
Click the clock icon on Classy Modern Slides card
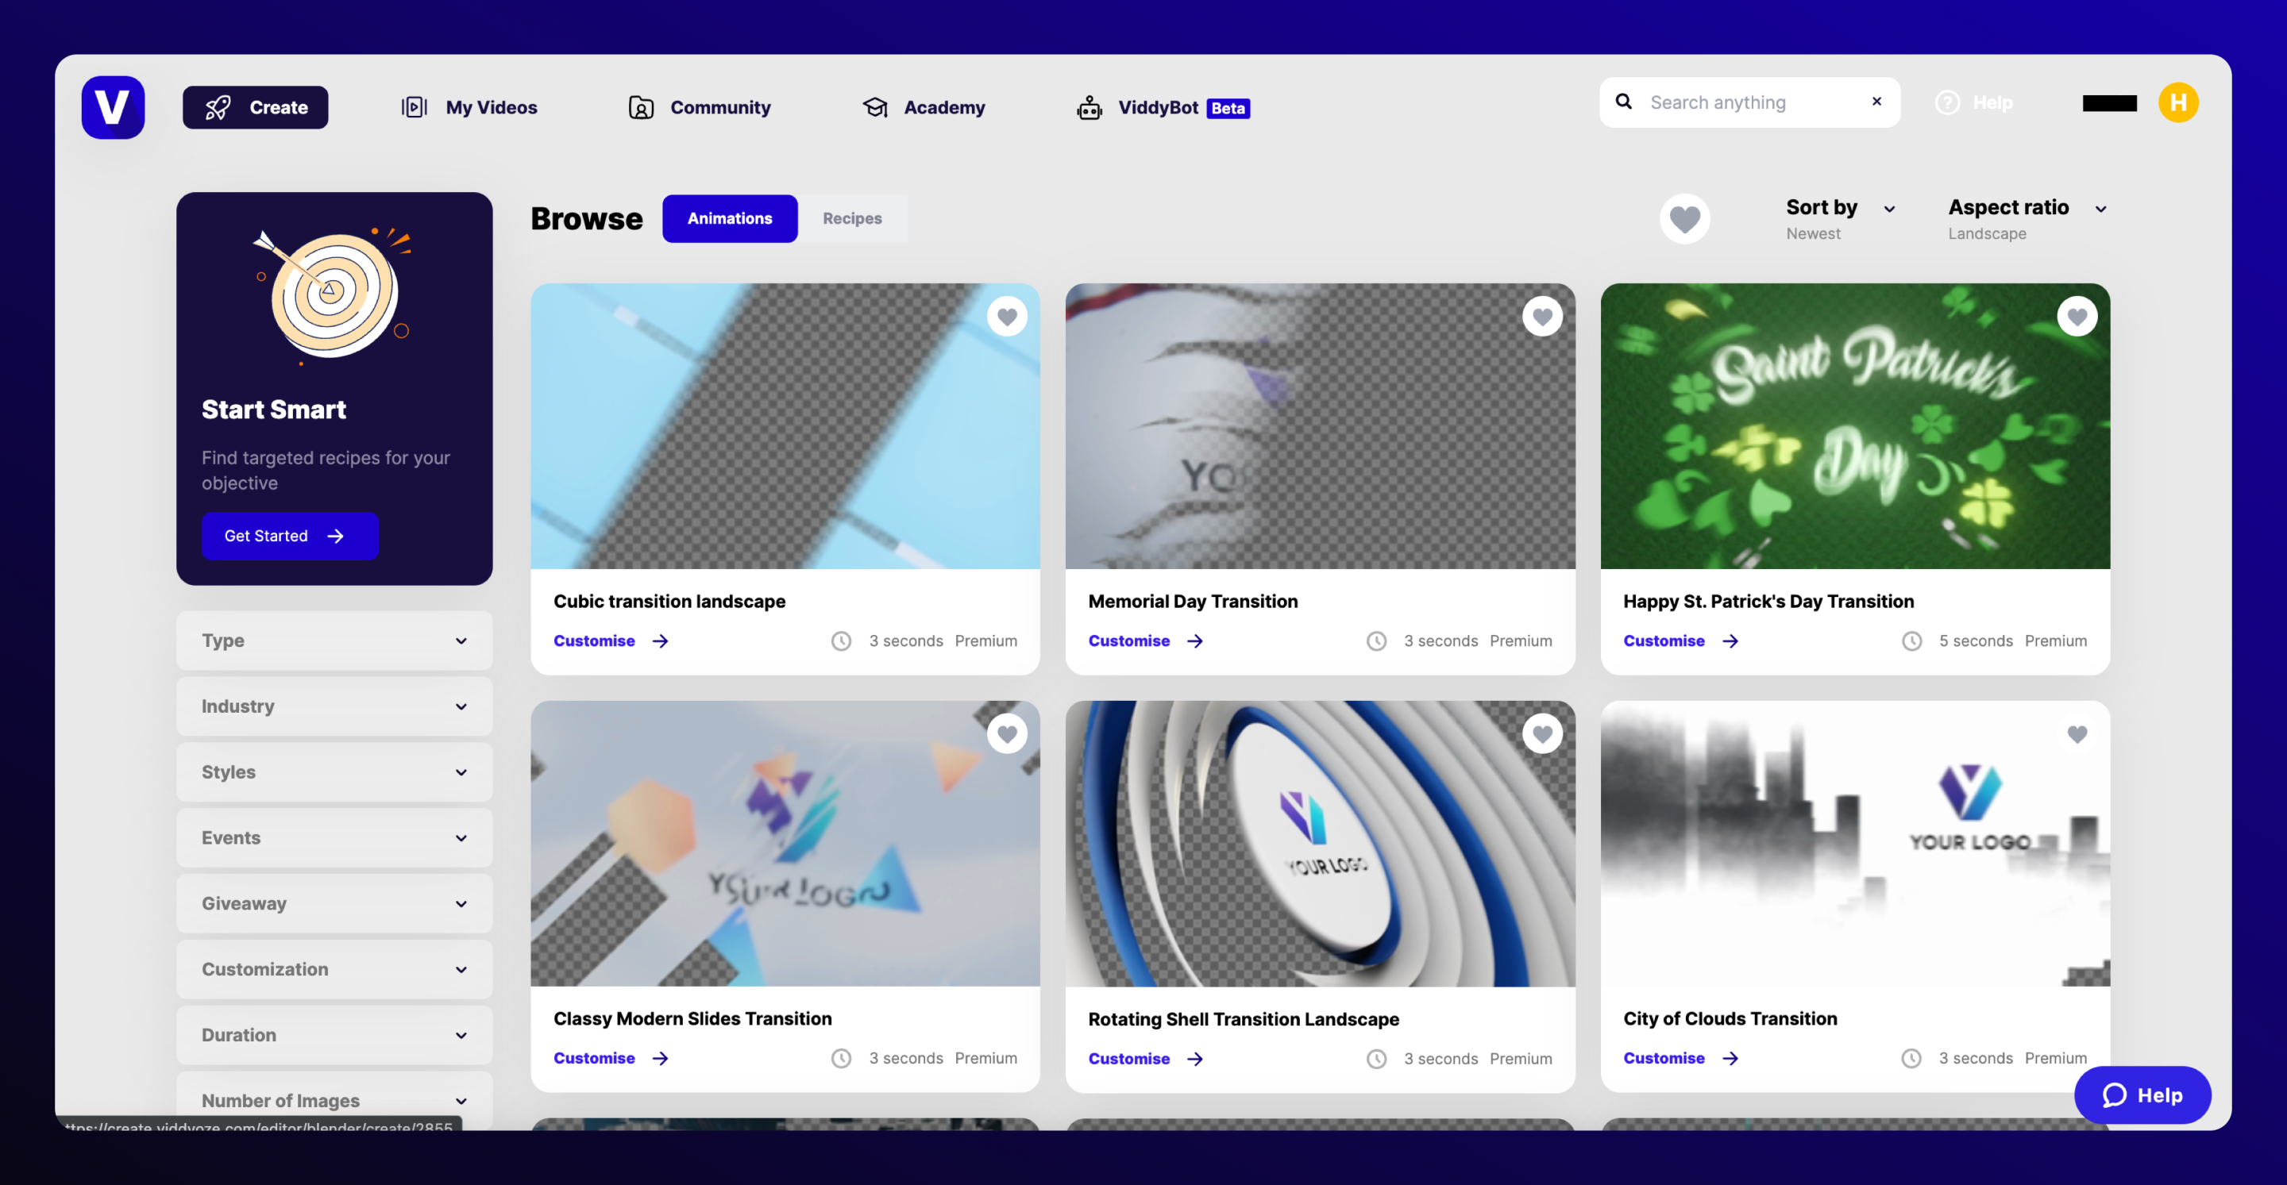coord(842,1058)
